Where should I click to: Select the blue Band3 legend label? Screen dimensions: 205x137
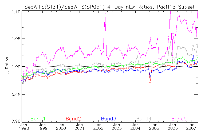click(109, 119)
